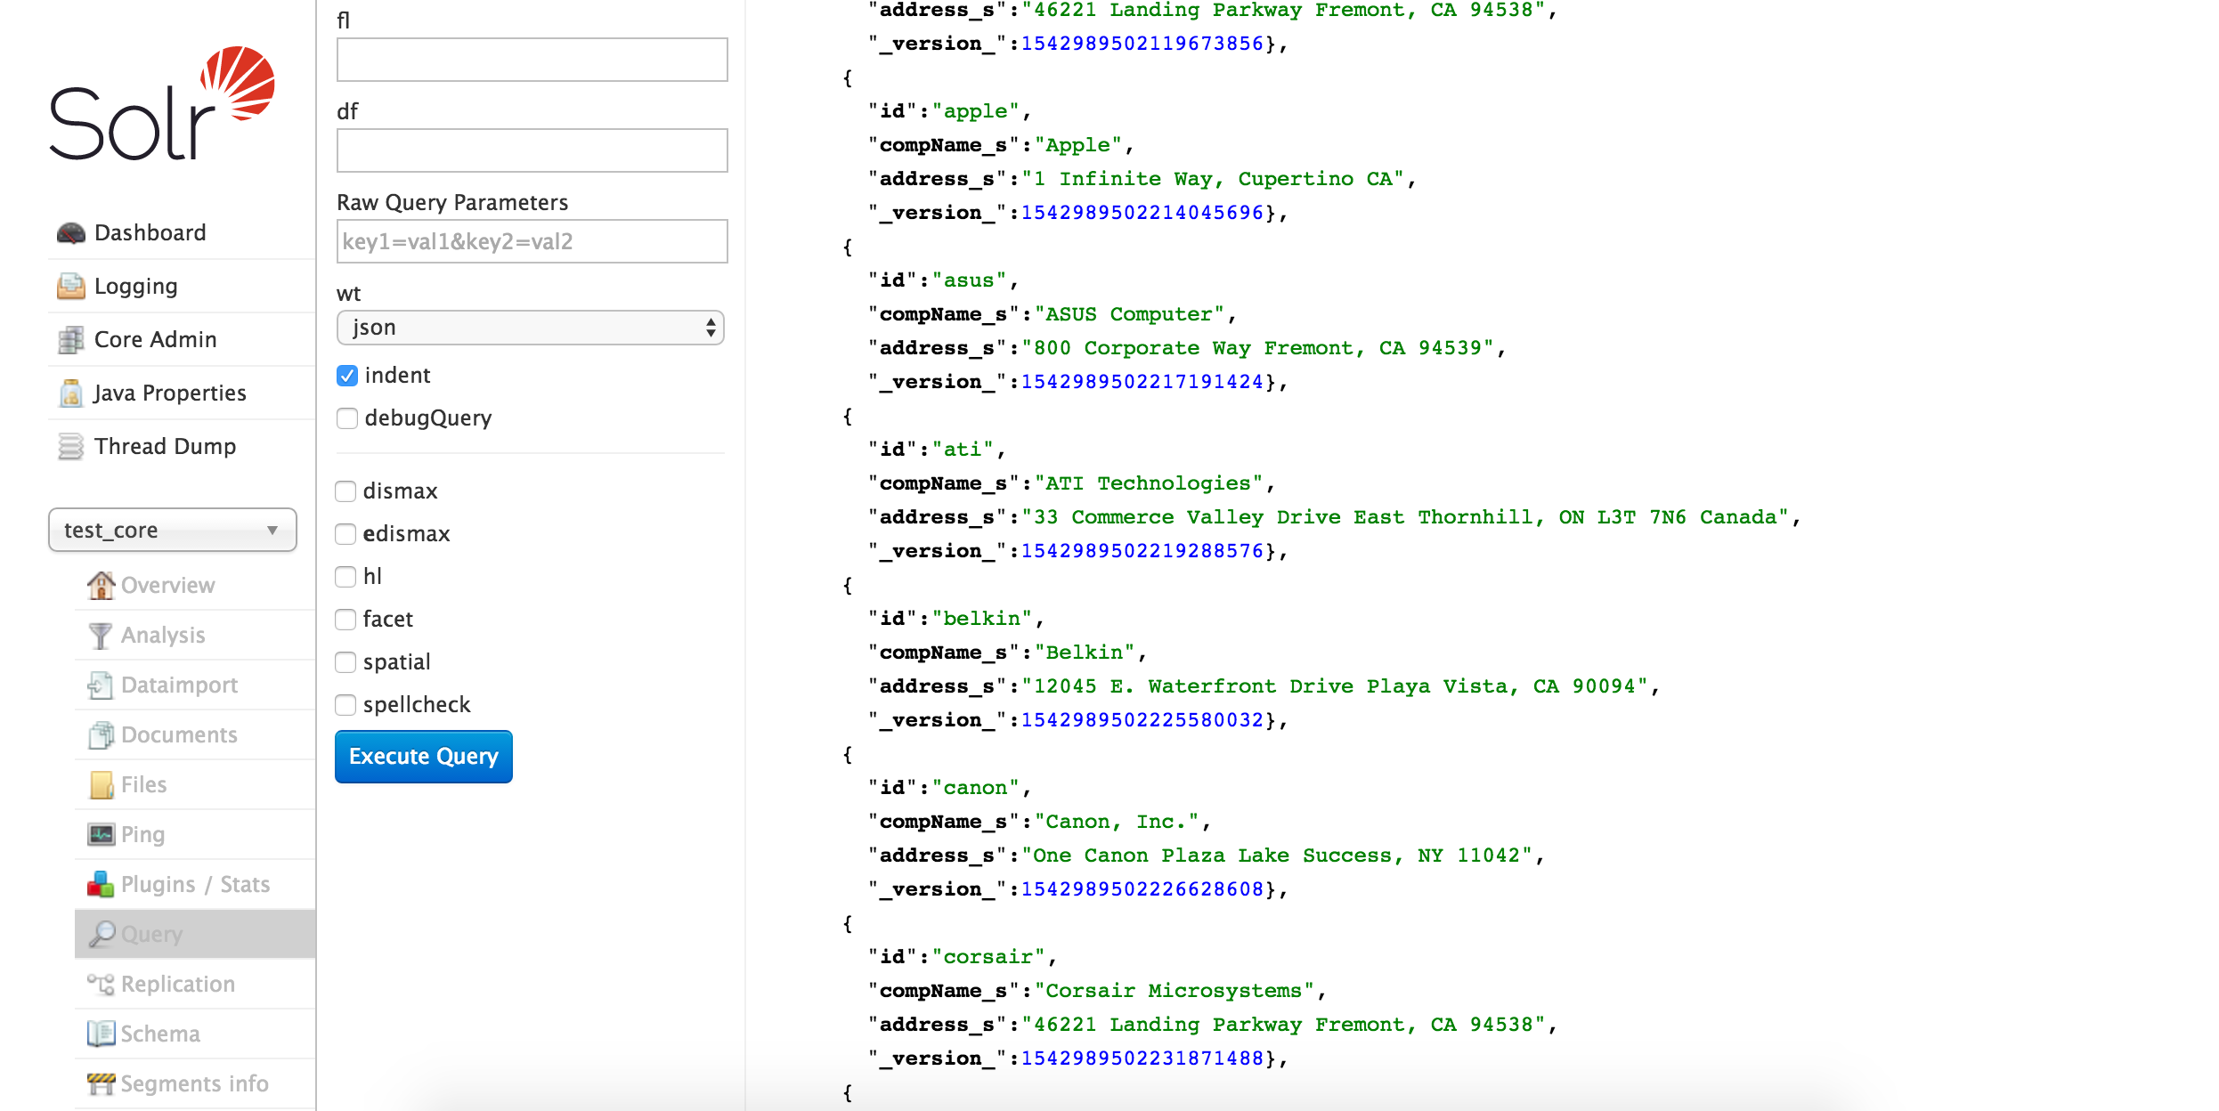Click the "Corsair Microsystems" compName value
The image size is (2219, 1111).
tap(1174, 991)
